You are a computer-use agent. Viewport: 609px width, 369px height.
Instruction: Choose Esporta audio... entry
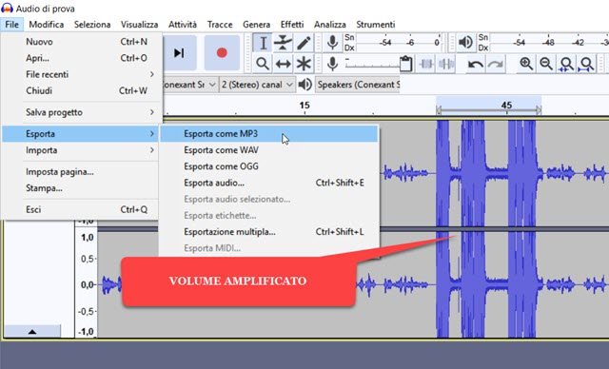point(268,183)
